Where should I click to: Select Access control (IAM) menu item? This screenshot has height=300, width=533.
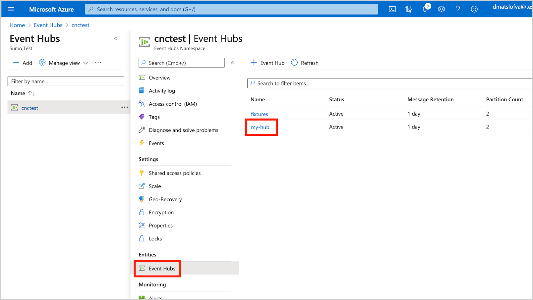172,104
